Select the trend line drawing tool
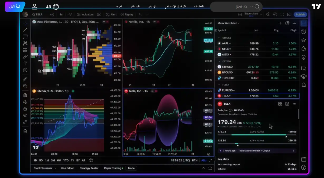The image size is (324, 178). pos(25,30)
